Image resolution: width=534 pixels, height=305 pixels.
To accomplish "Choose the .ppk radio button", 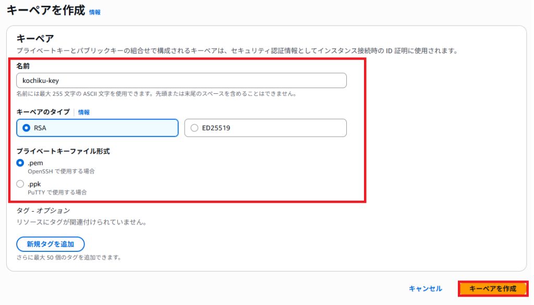I will tap(20, 184).
